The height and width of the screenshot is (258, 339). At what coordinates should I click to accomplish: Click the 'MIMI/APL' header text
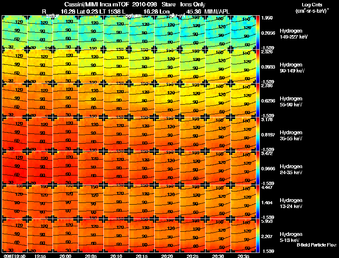click(217, 11)
